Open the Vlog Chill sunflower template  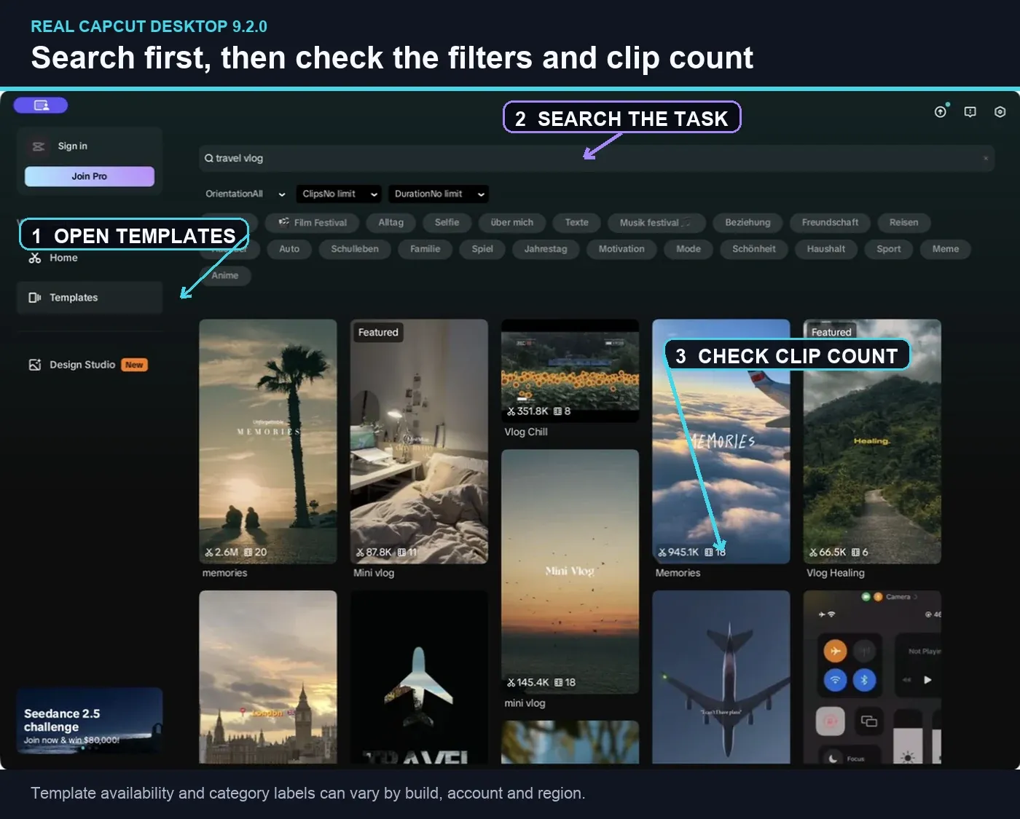570,371
